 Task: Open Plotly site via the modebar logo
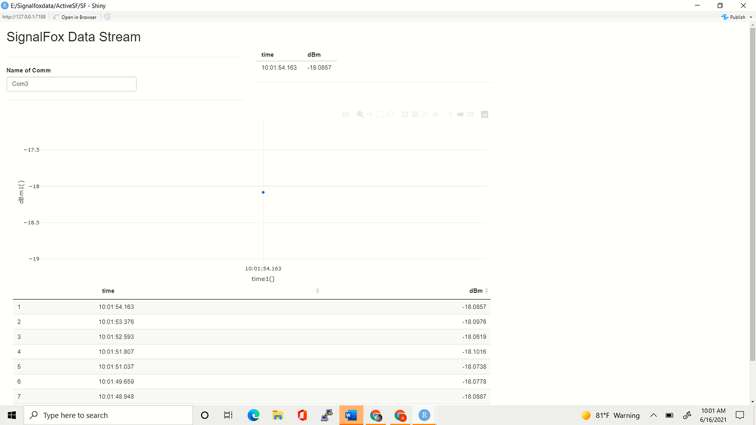click(484, 114)
